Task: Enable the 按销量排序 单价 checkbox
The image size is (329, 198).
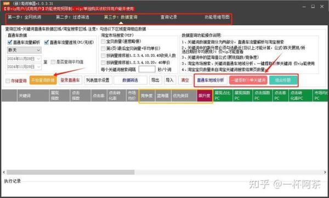Action: [x=103, y=63]
